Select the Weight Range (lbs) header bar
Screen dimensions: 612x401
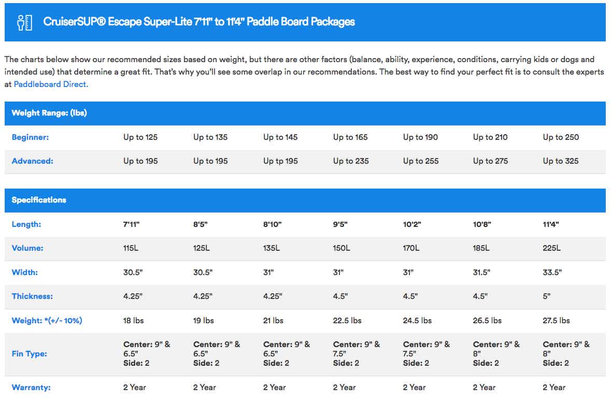[305, 113]
